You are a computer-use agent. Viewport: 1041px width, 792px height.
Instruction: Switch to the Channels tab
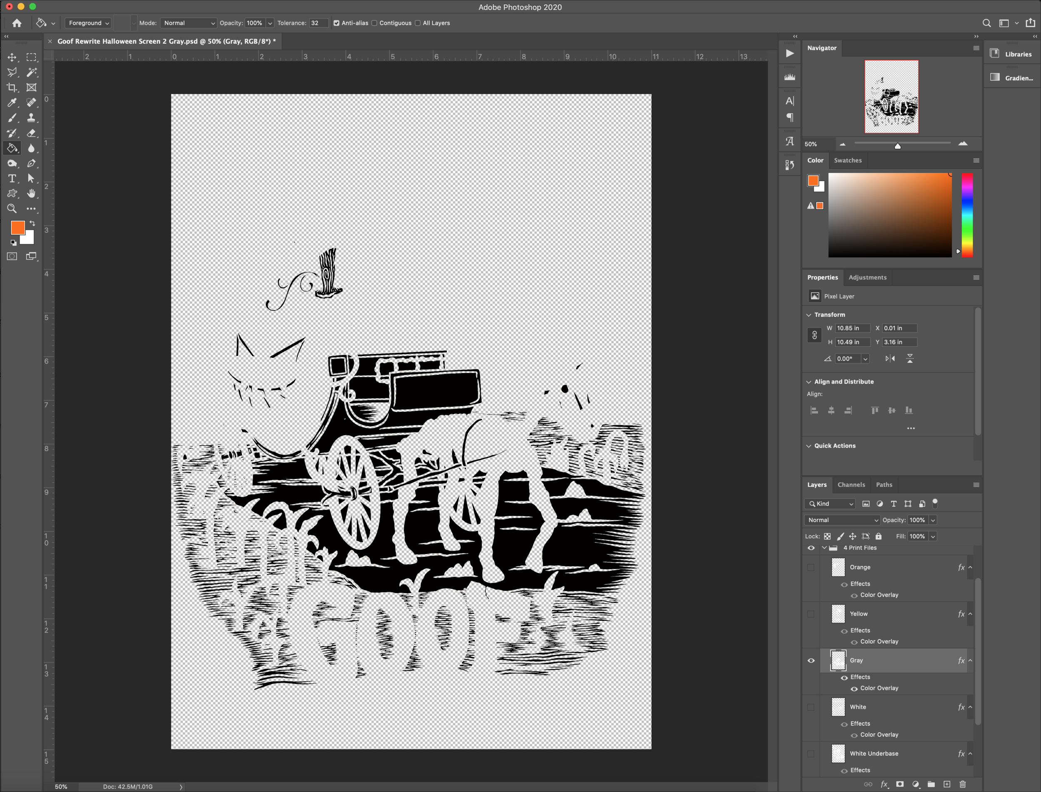(851, 485)
